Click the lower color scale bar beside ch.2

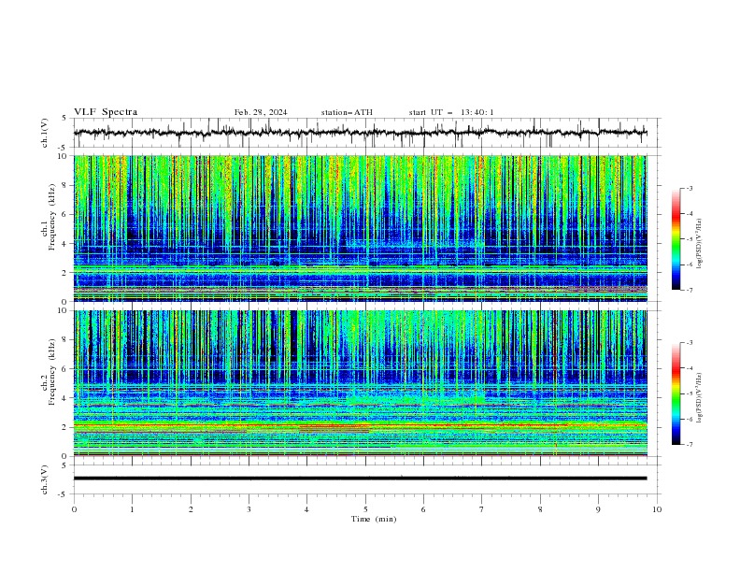[x=676, y=393]
